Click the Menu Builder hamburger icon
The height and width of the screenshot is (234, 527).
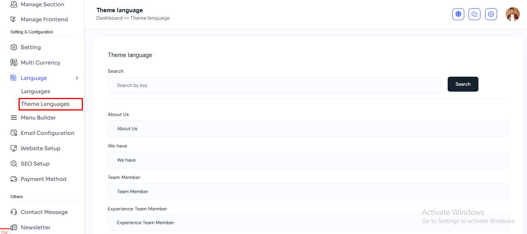point(14,118)
